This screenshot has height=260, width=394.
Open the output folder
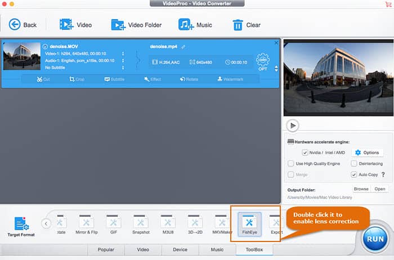click(x=380, y=189)
